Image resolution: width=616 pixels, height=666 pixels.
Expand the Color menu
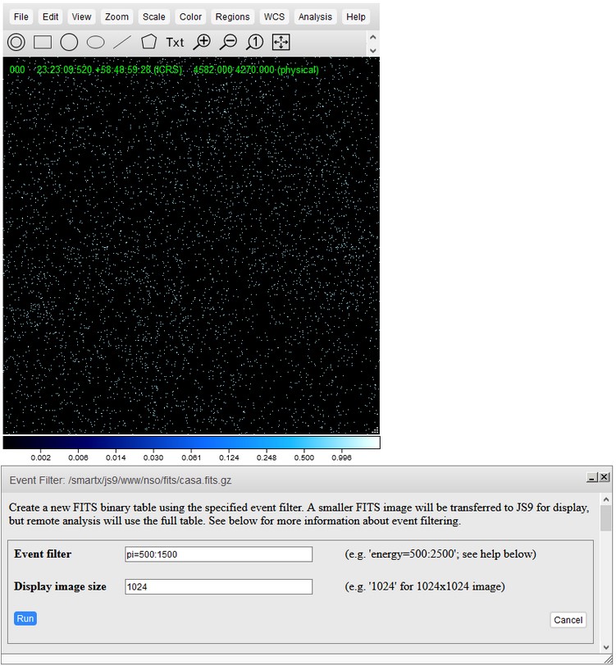[190, 16]
